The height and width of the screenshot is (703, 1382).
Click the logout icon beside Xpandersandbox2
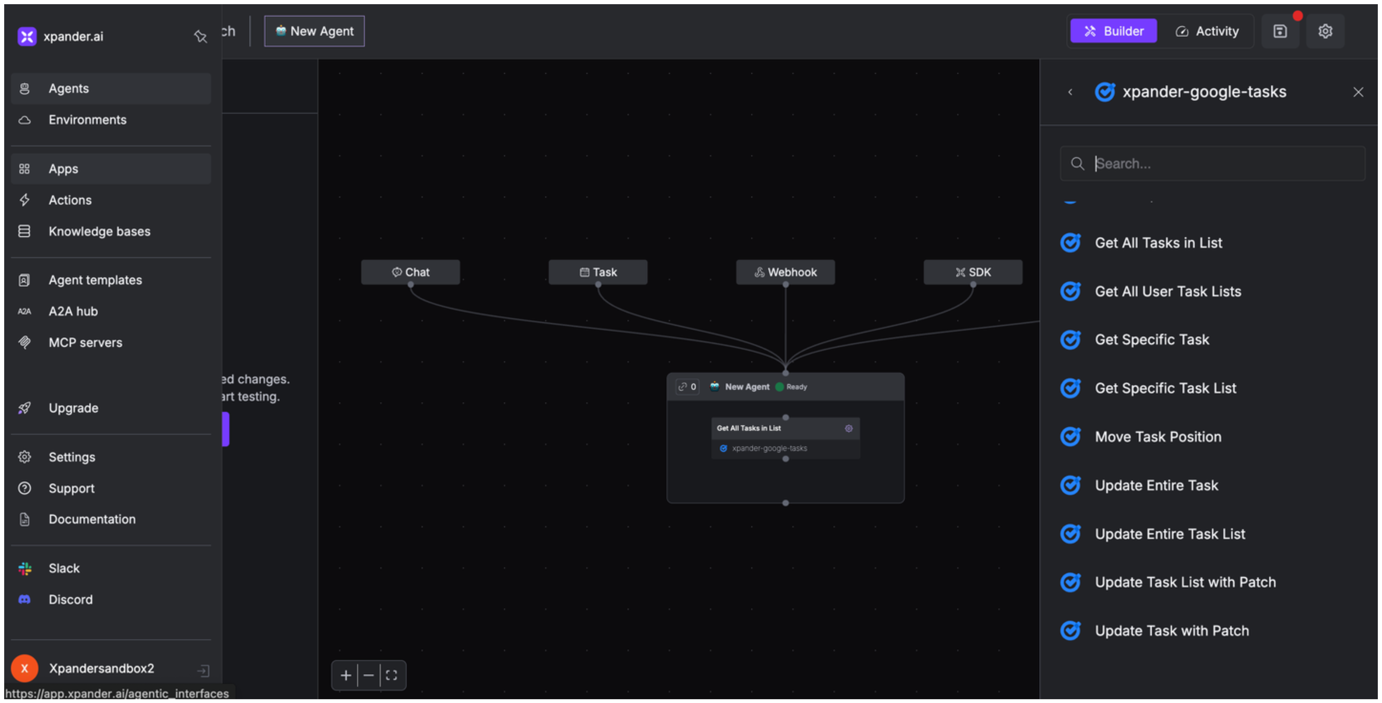coord(203,670)
